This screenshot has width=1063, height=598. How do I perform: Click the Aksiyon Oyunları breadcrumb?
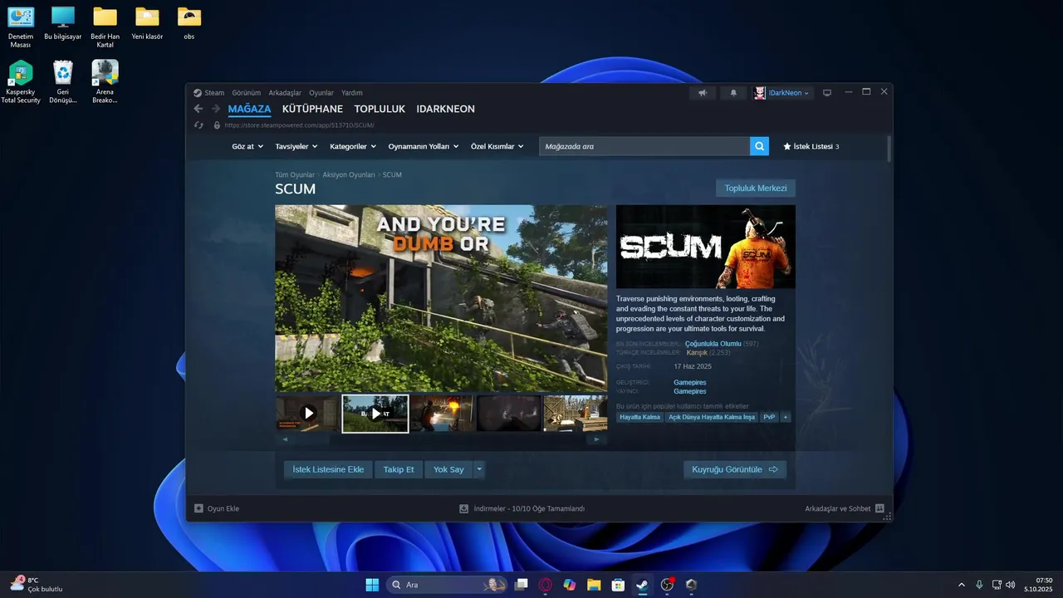point(349,174)
